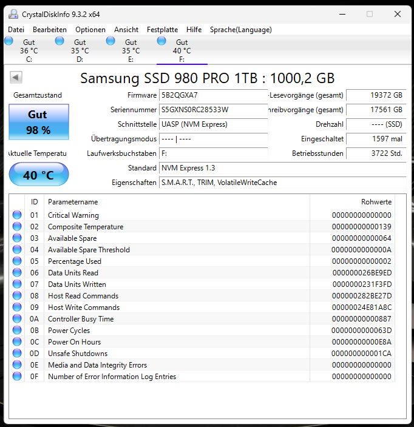Close the CrystalDiskInfo window

[x=398, y=14]
